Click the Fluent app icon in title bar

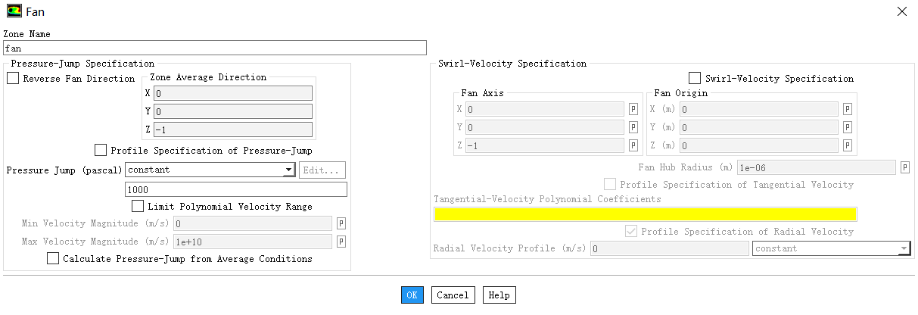coord(14,11)
